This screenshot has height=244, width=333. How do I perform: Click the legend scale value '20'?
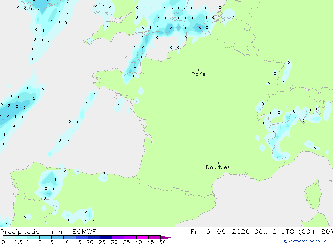90,242
